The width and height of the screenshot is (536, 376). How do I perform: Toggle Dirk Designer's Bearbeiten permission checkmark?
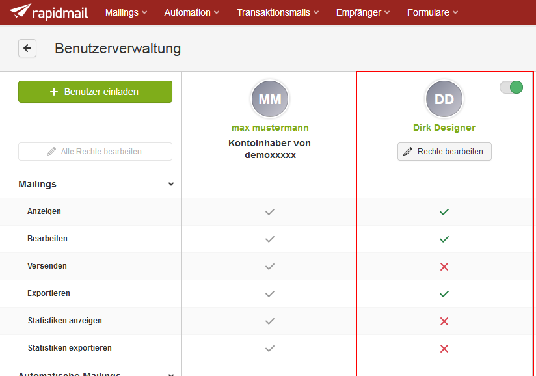pyautogui.click(x=444, y=239)
